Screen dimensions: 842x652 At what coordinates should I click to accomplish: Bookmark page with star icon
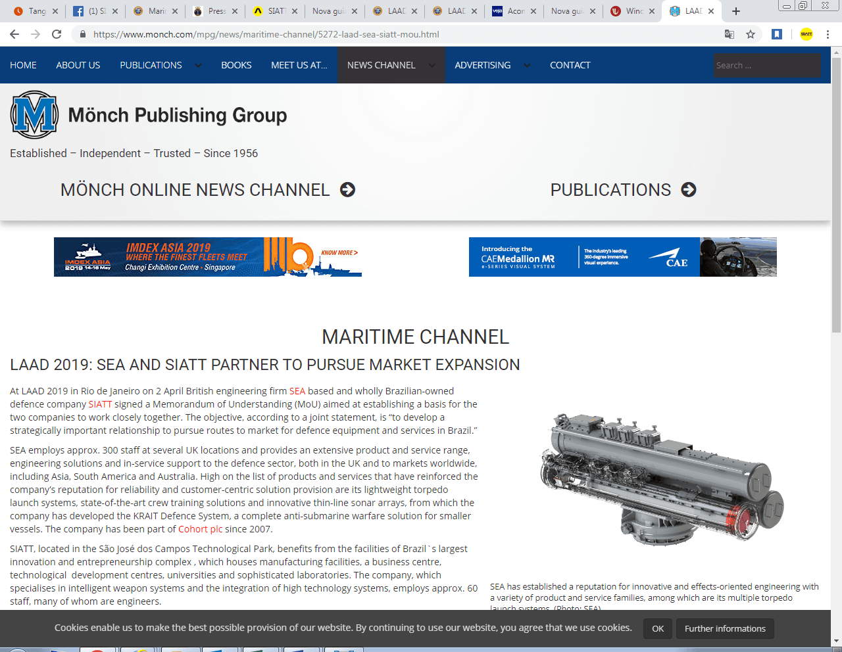[751, 34]
